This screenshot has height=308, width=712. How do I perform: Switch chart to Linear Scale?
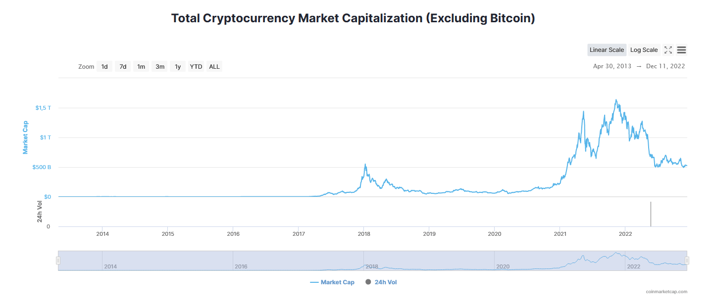coord(607,50)
